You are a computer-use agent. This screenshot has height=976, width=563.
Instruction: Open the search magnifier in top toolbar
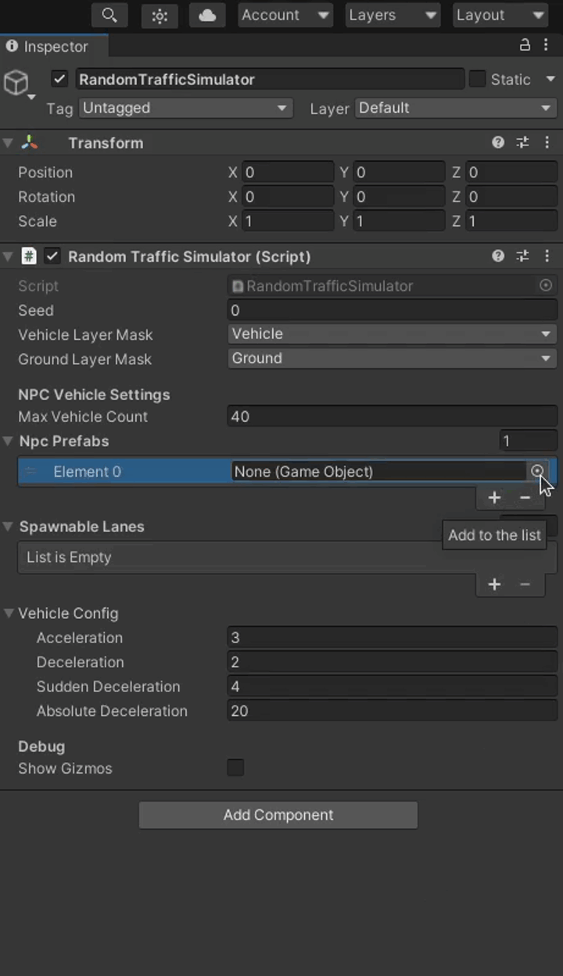[x=109, y=15]
